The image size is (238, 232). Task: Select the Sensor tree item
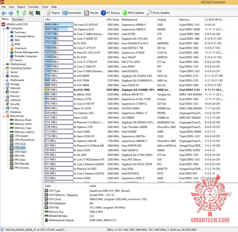coord(19,60)
